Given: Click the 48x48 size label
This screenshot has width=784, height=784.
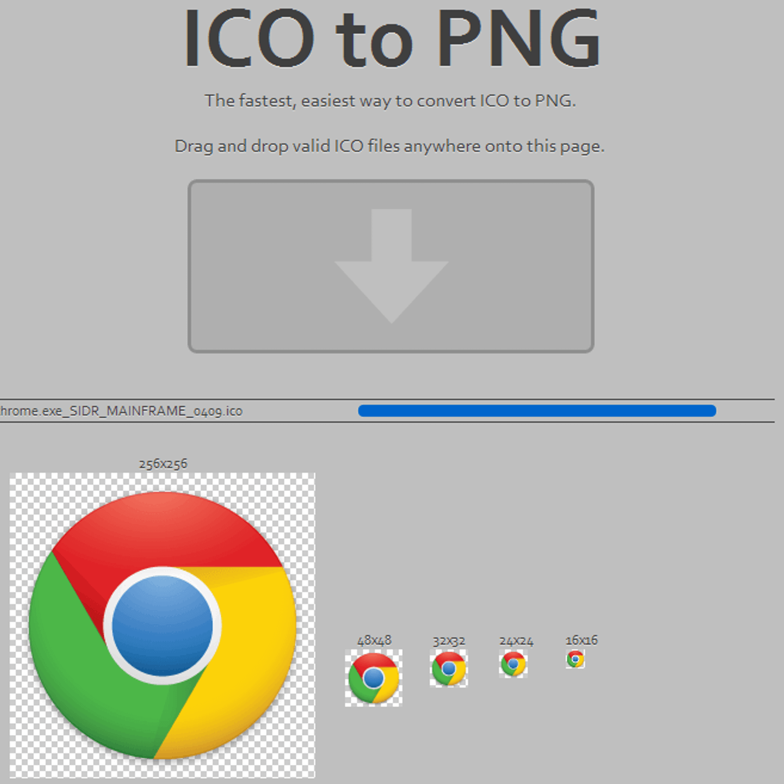Looking at the screenshot, I should point(374,640).
